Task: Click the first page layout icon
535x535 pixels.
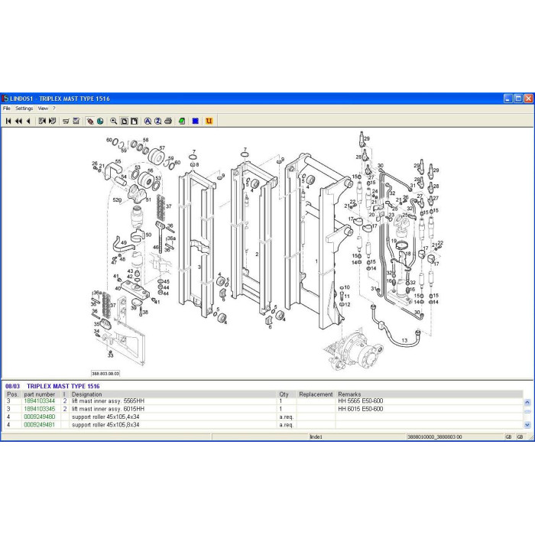Action: tap(124, 121)
